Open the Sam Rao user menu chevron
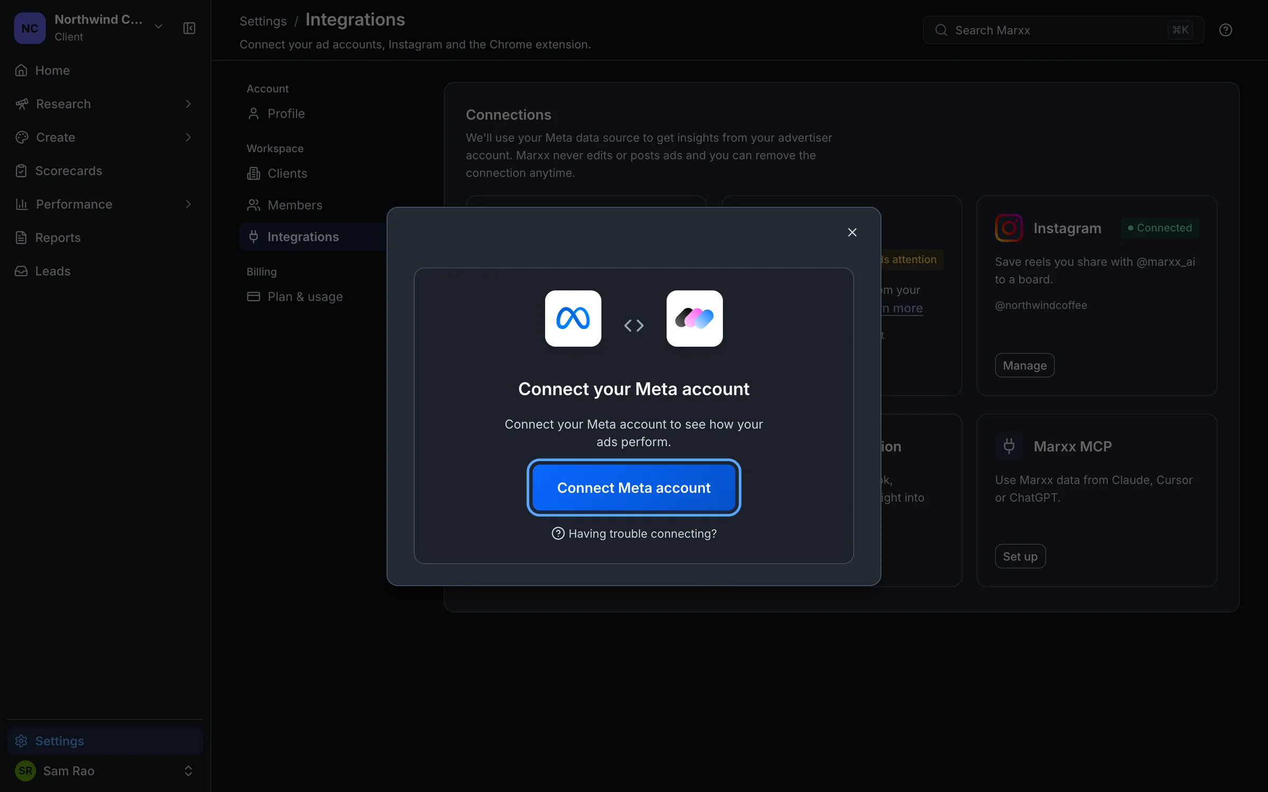The image size is (1268, 792). (188, 771)
